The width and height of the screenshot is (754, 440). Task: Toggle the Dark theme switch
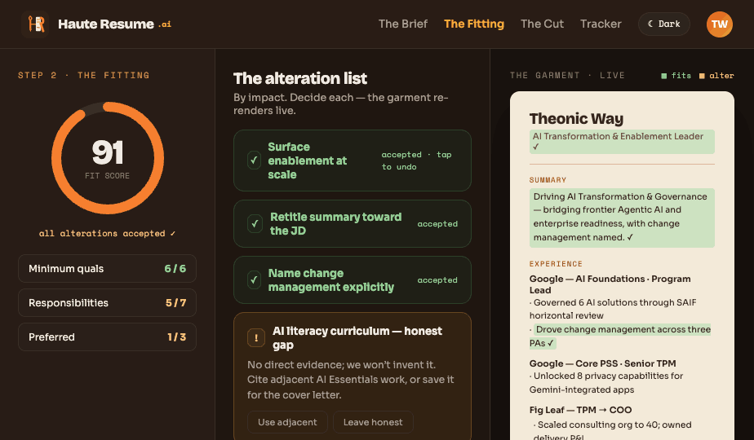664,24
